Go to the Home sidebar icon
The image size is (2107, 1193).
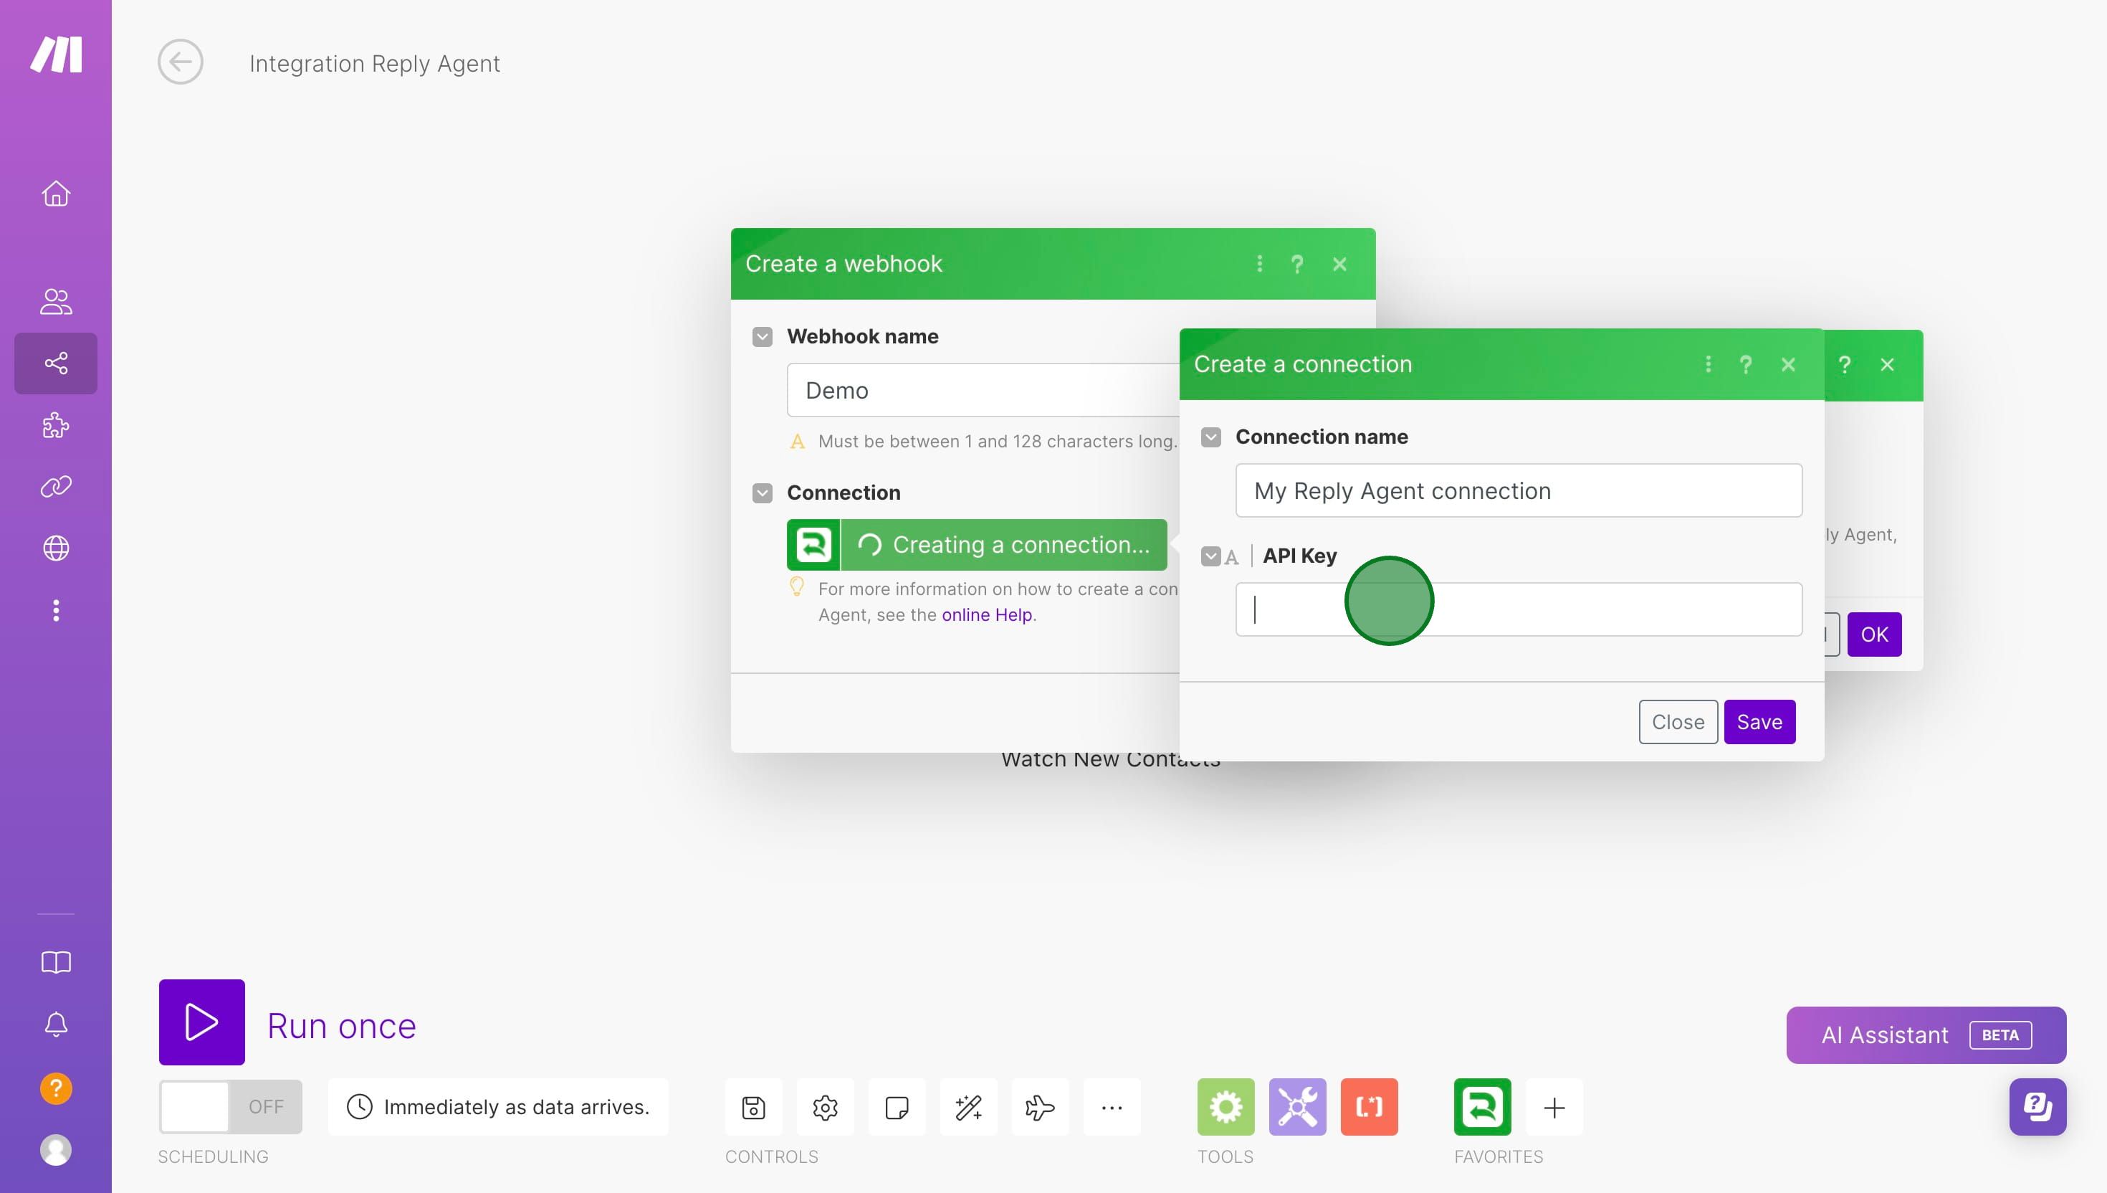tap(56, 194)
